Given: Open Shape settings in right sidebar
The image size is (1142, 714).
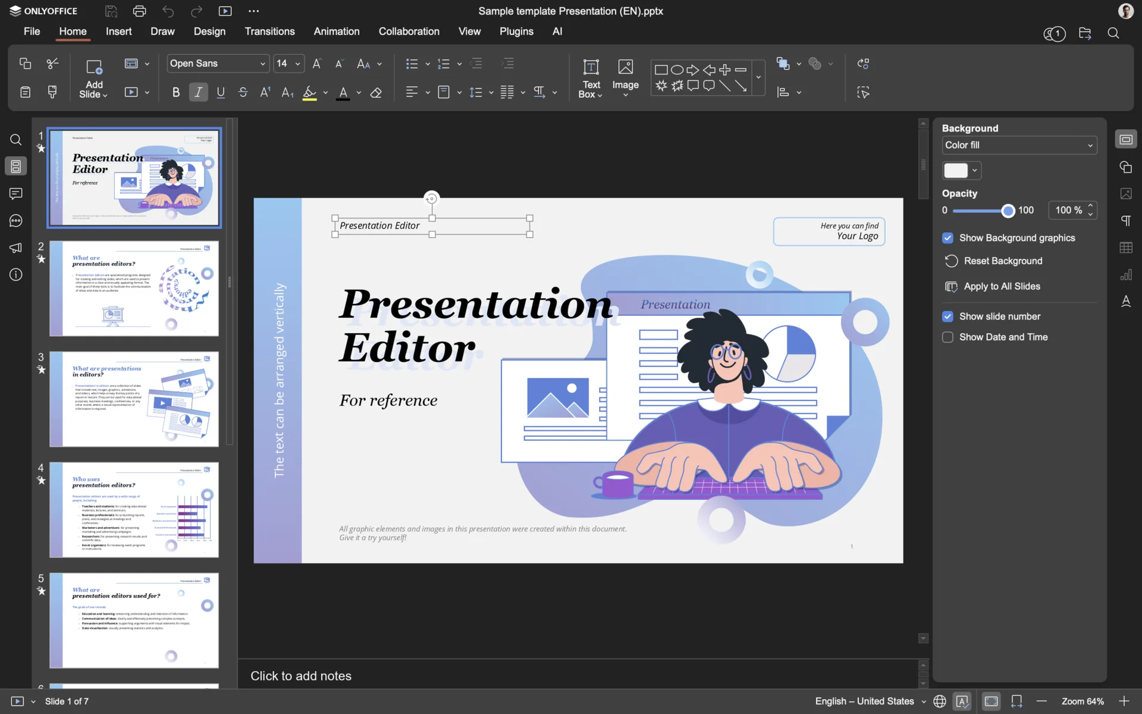Looking at the screenshot, I should click(x=1125, y=167).
